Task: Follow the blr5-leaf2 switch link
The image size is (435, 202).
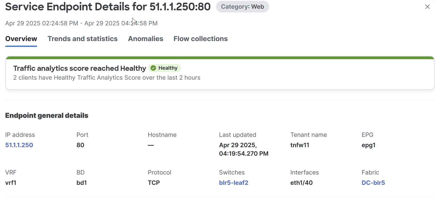Action: click(233, 182)
